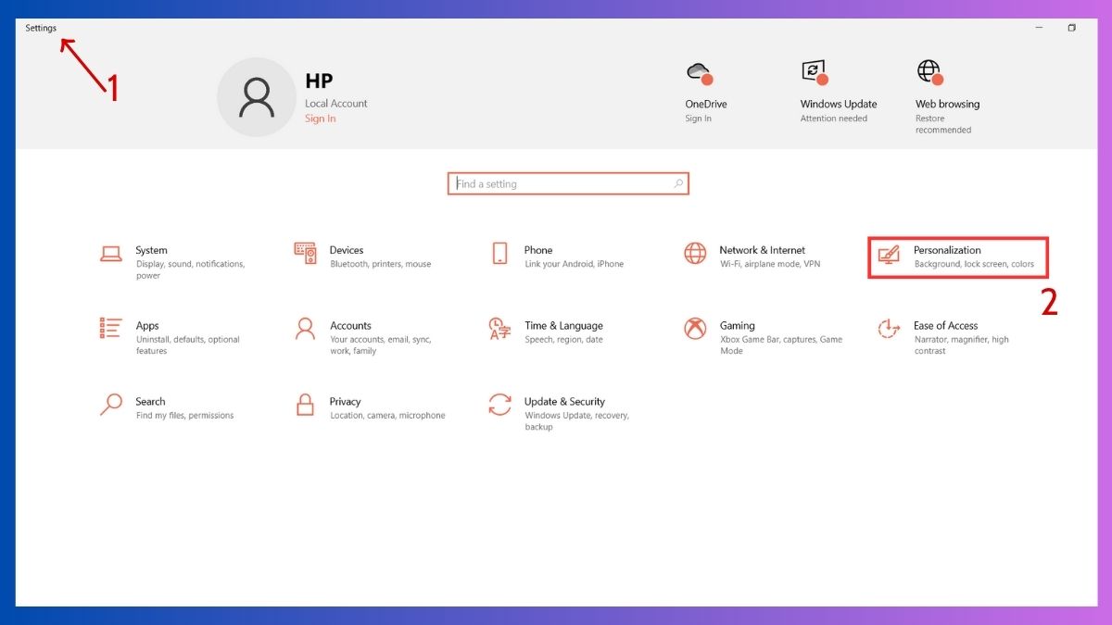Open Ease of Access label
This screenshot has height=625, width=1112.
pos(946,326)
